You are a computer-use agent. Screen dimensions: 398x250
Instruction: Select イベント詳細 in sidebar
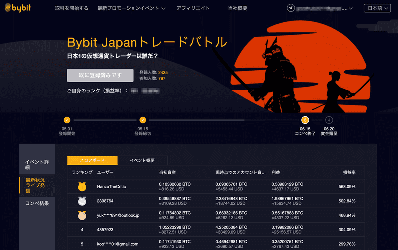tap(37, 164)
